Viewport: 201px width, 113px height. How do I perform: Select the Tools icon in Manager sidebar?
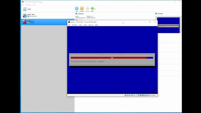click(25, 9)
